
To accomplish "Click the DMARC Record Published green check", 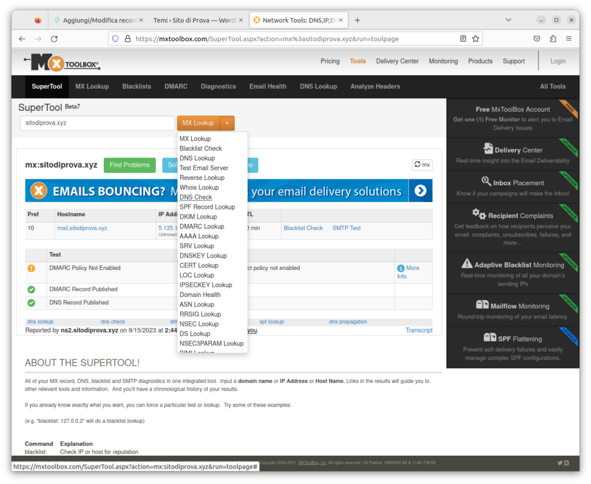I will pos(31,290).
